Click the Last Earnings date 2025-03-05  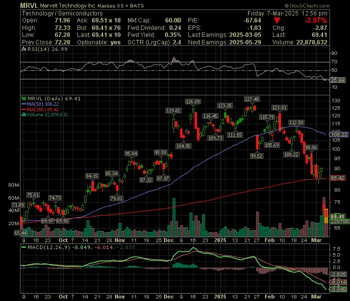[245, 35]
